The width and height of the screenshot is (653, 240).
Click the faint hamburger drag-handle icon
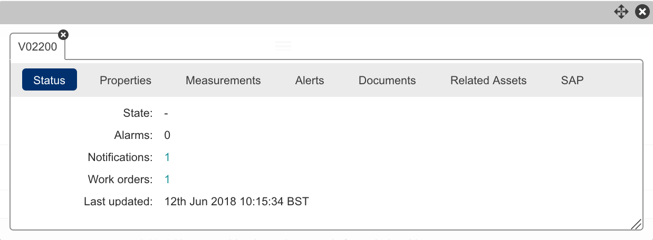pos(283,46)
